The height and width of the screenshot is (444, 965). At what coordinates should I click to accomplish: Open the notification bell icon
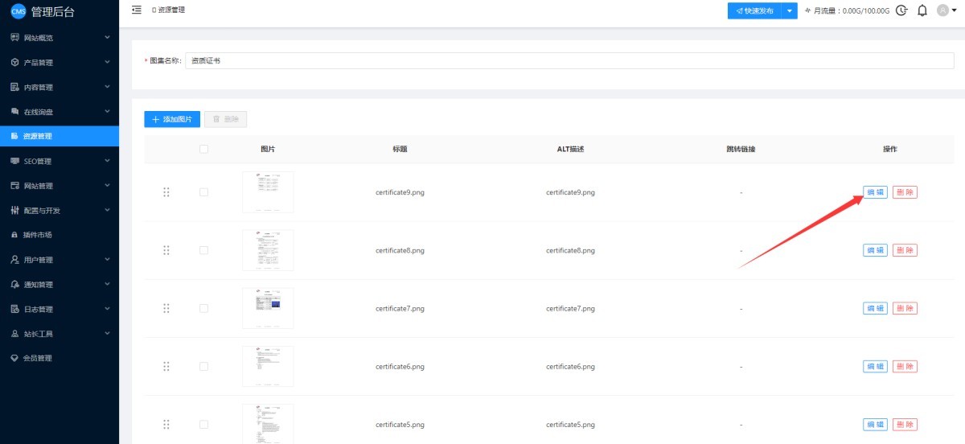922,10
